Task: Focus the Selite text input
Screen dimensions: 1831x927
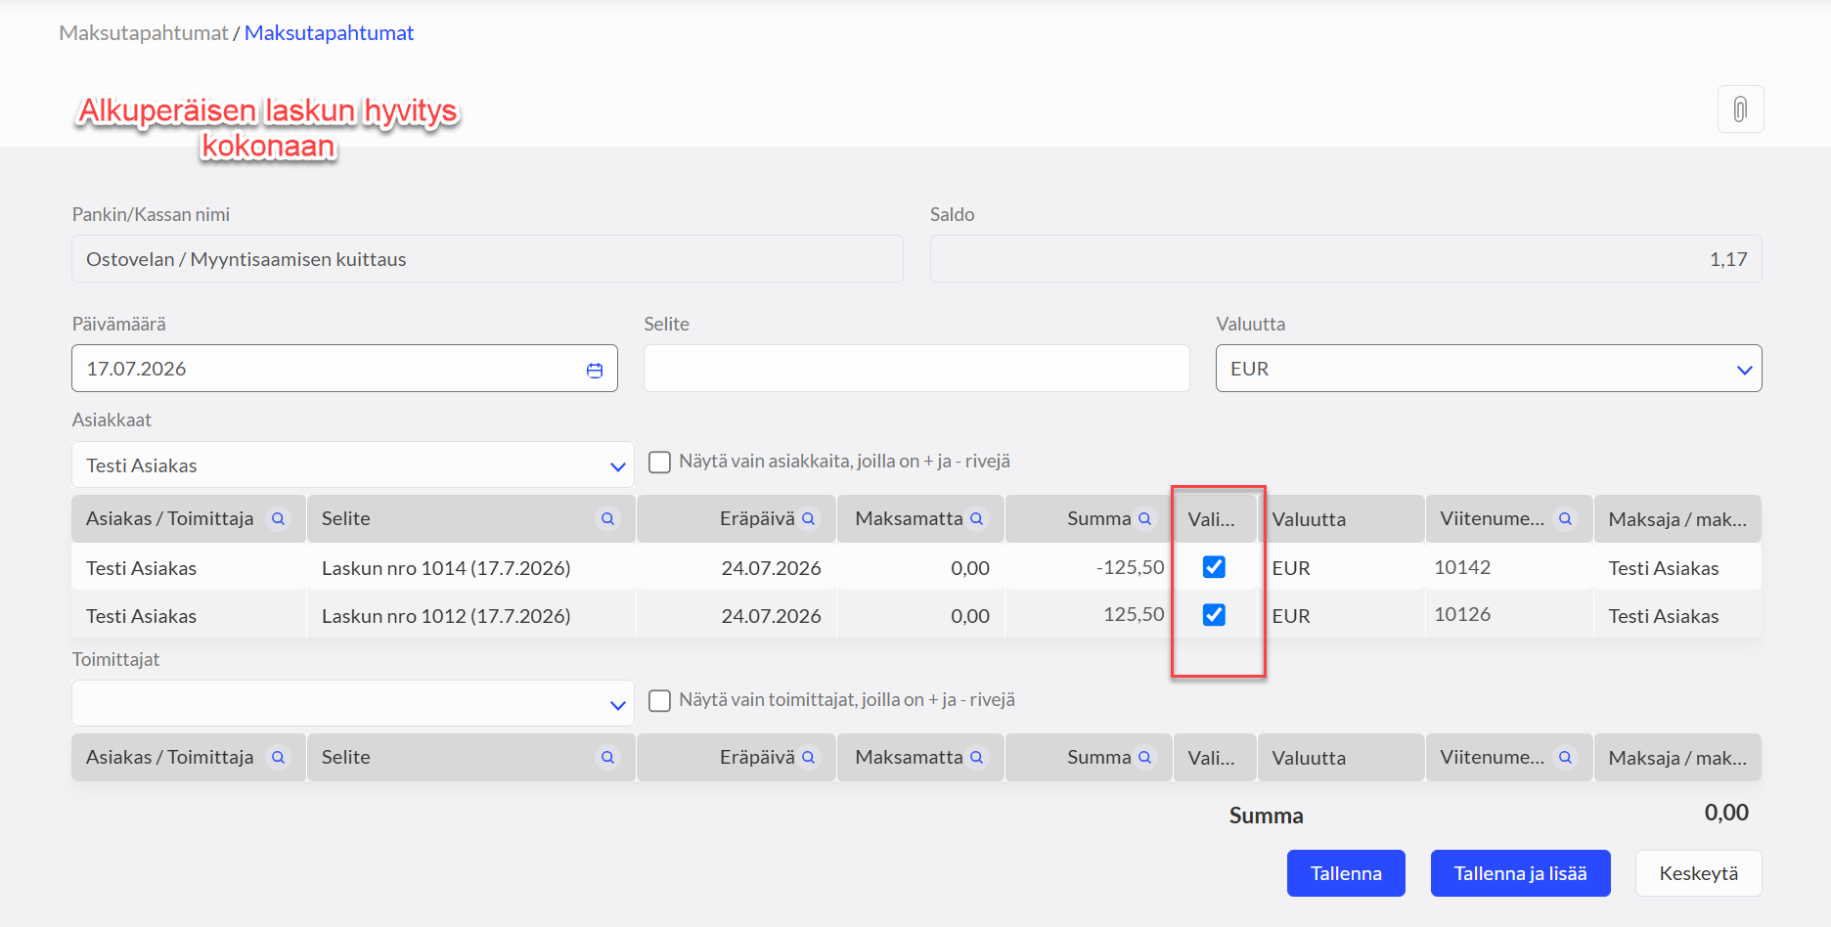Action: tap(916, 369)
